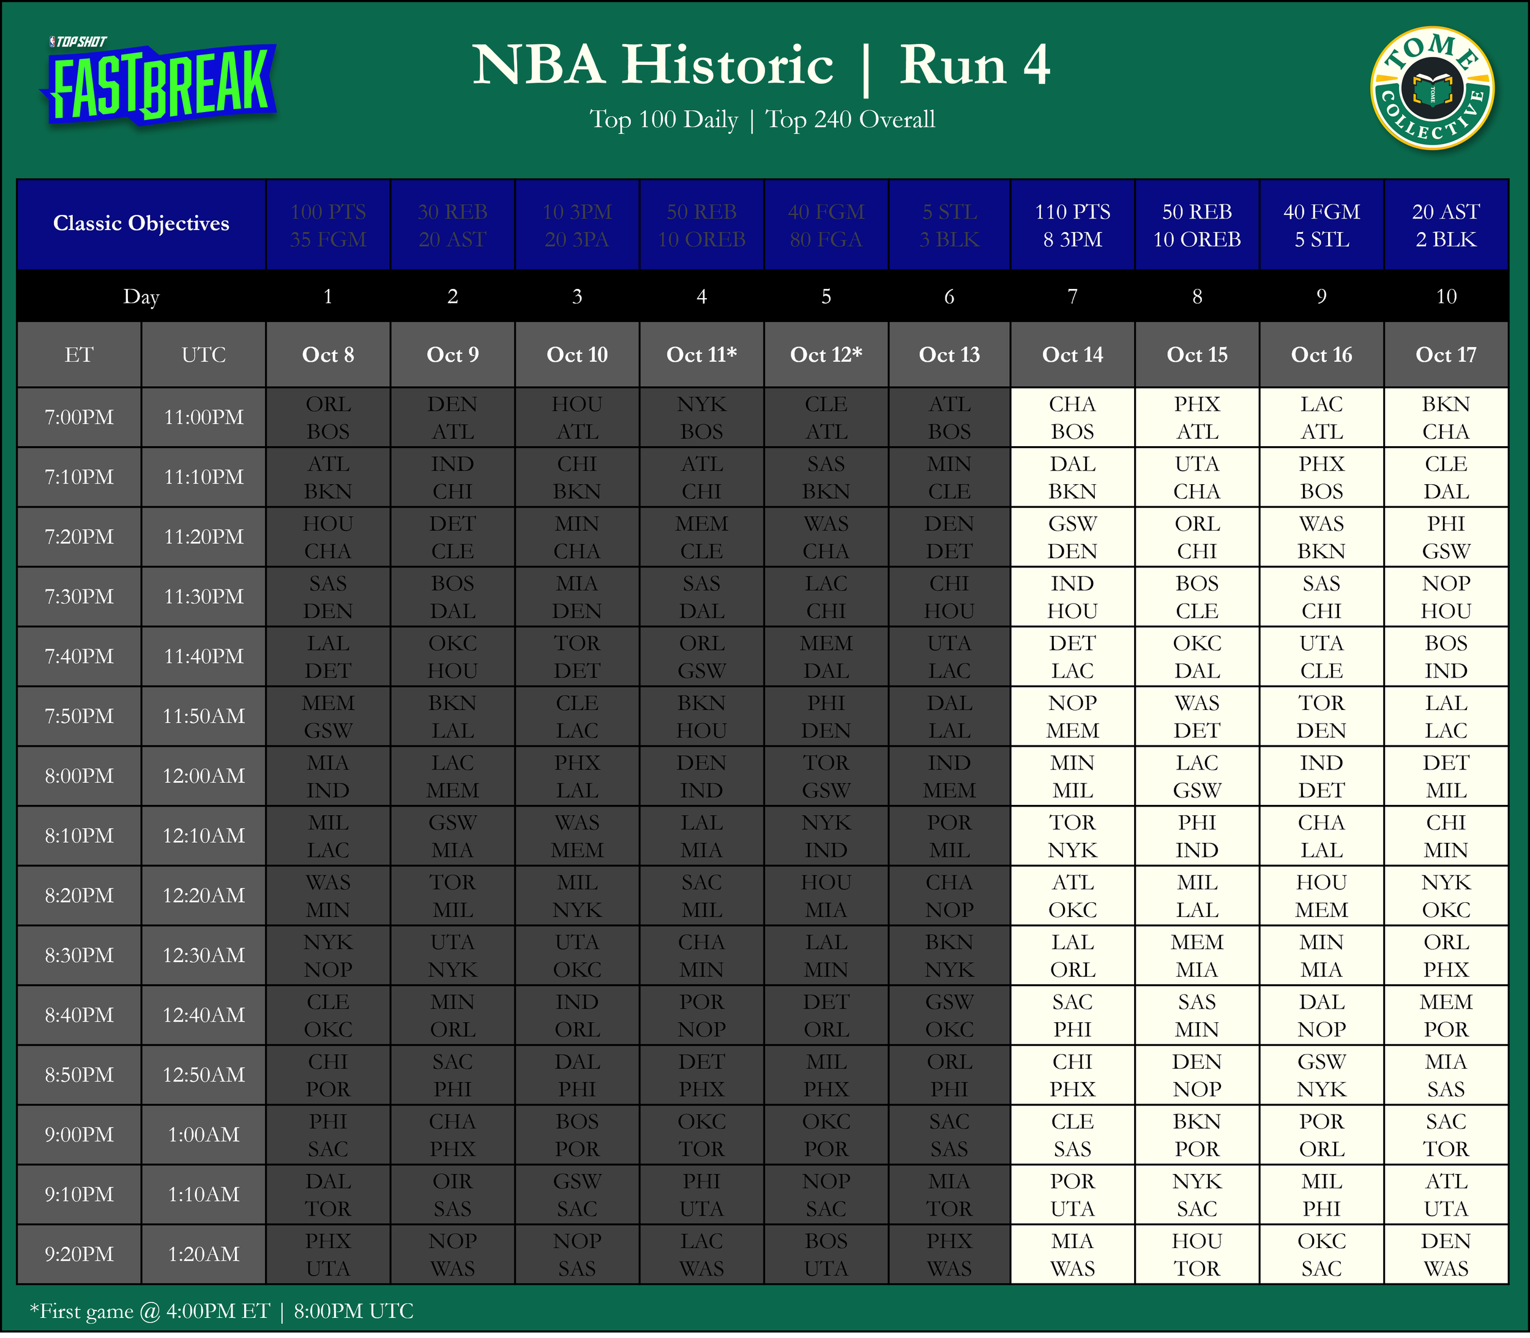The width and height of the screenshot is (1530, 1338).
Task: Click the Classic Objectives header cell
Action: tap(141, 224)
